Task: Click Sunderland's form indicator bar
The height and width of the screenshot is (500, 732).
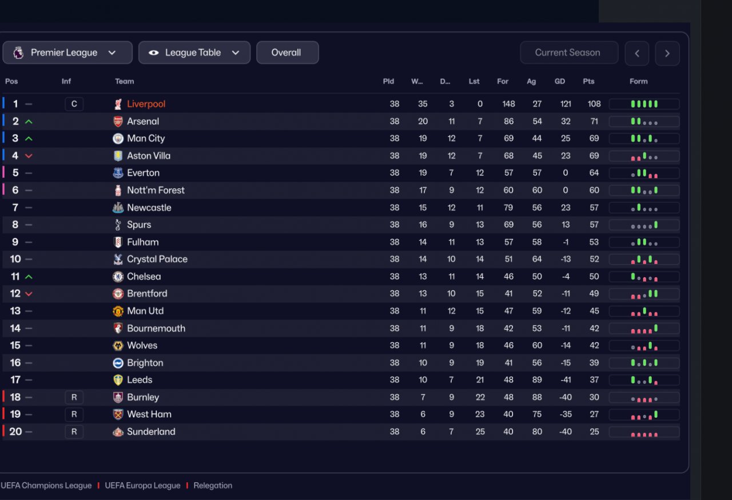Action: 645,432
